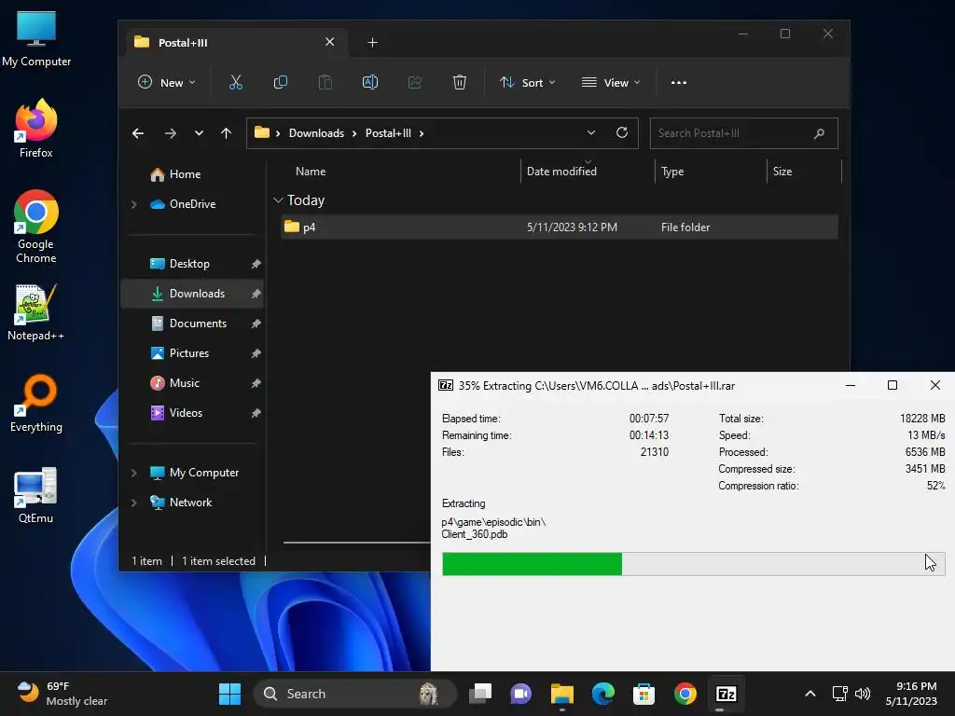Open the View options dropdown
Screen dimensions: 955x716
coord(611,83)
